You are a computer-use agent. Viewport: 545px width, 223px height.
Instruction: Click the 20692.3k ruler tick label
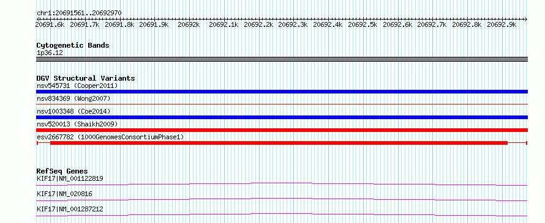[293, 24]
